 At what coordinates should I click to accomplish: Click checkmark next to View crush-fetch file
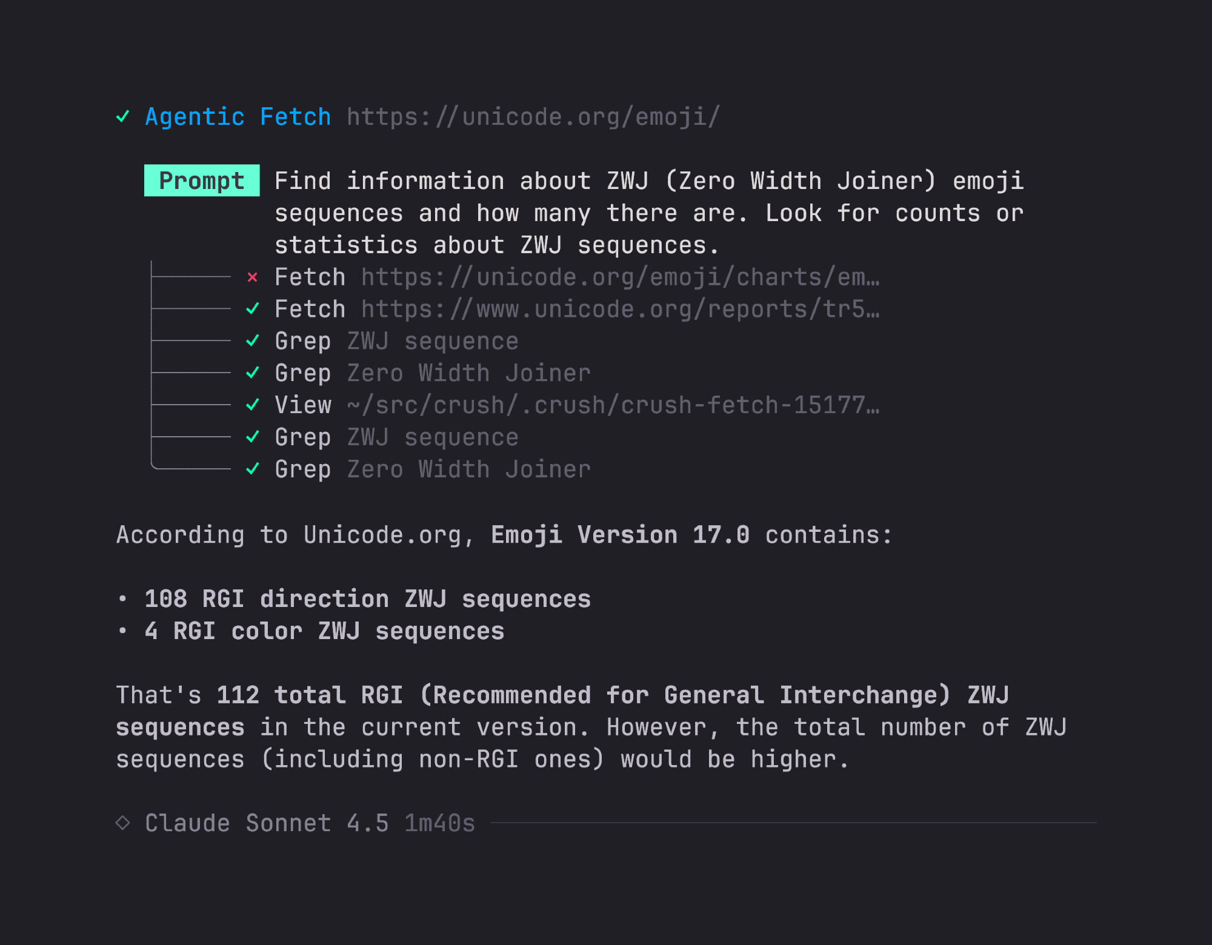click(x=253, y=405)
